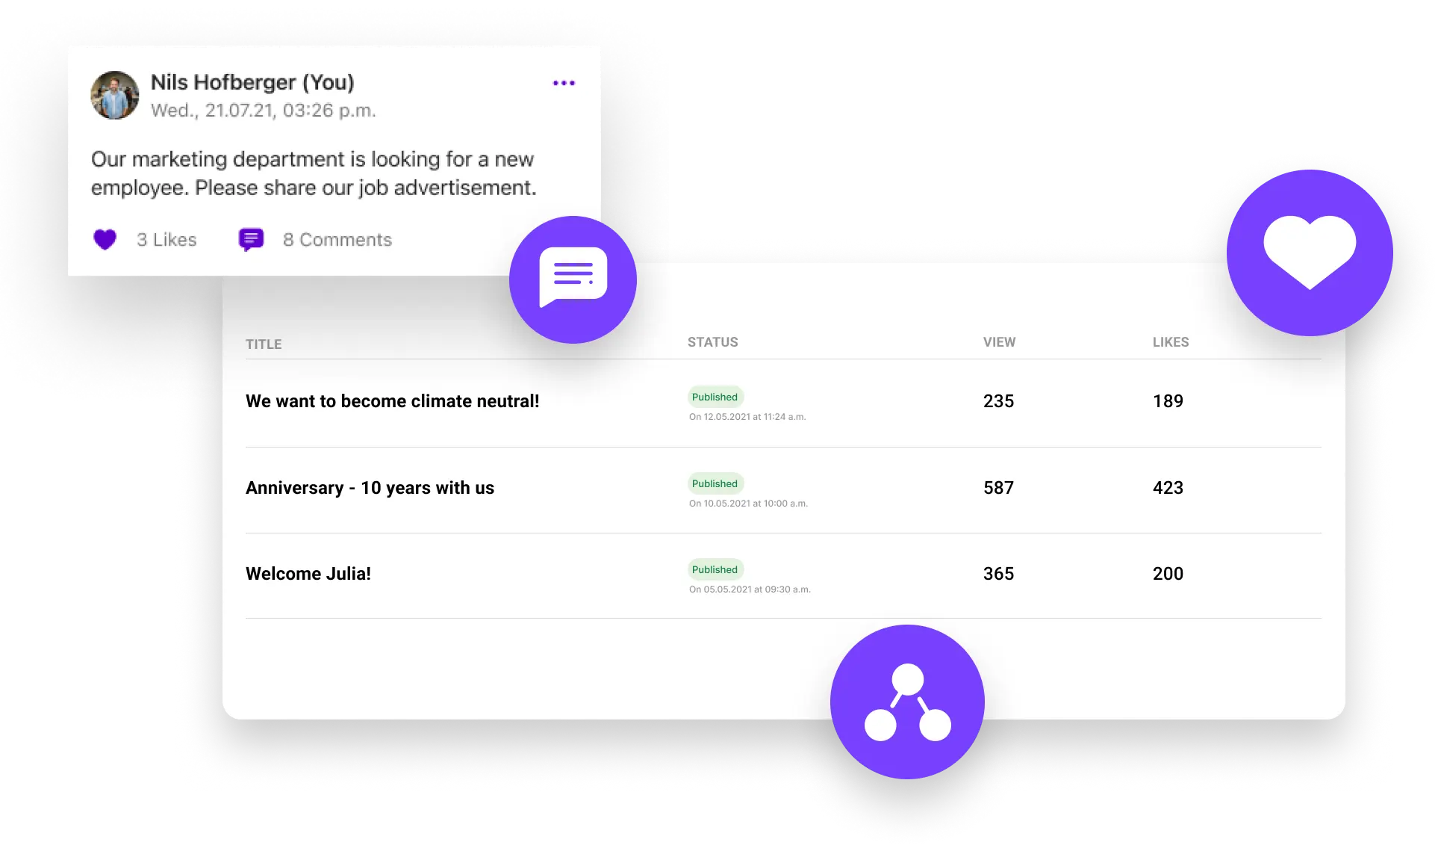Select the Published status filter
Image resolution: width=1441 pixels, height=851 pixels.
[714, 397]
